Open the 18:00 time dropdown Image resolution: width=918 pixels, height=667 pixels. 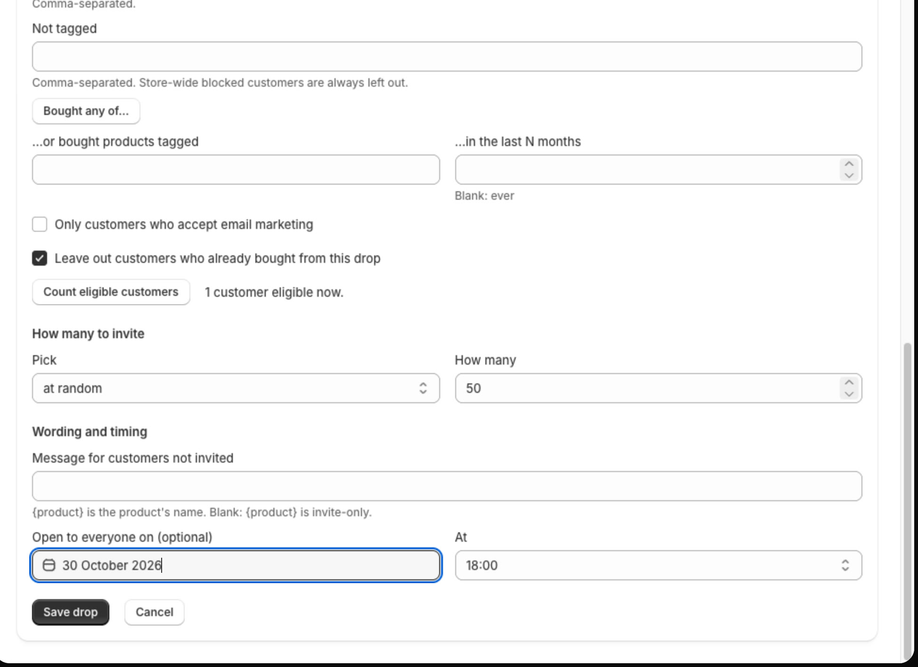coord(658,565)
